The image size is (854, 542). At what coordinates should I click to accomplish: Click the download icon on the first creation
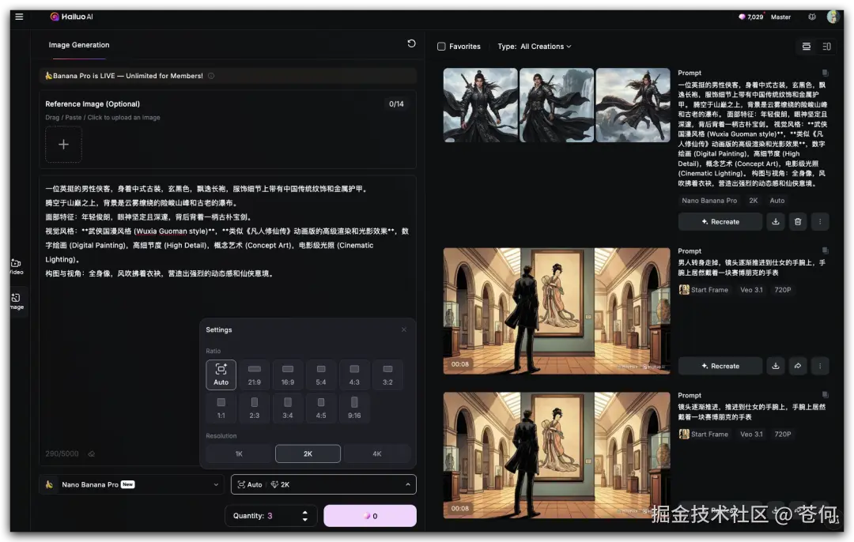[775, 222]
